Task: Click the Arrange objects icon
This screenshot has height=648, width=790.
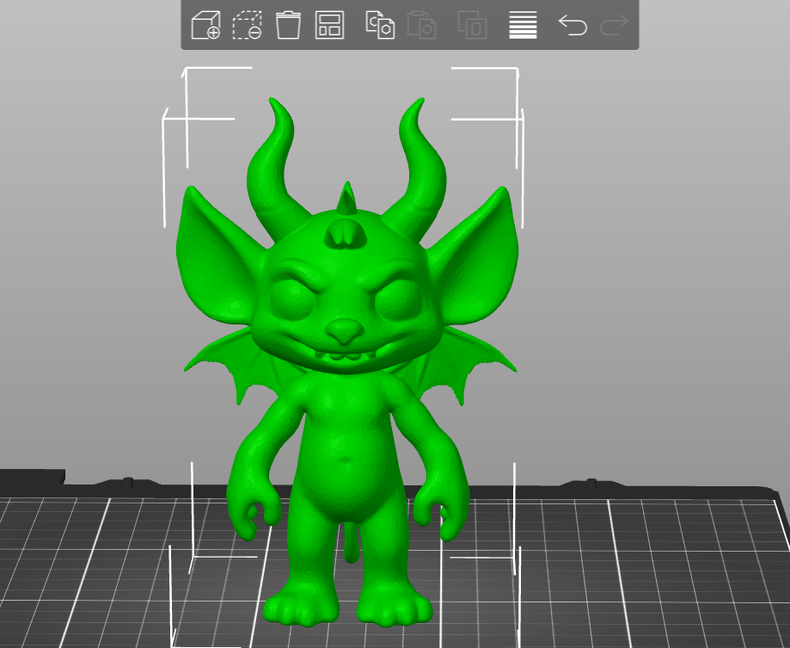Action: (x=329, y=25)
